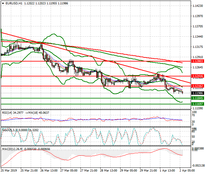Click the 1.14230 price scale value

point(198,6)
